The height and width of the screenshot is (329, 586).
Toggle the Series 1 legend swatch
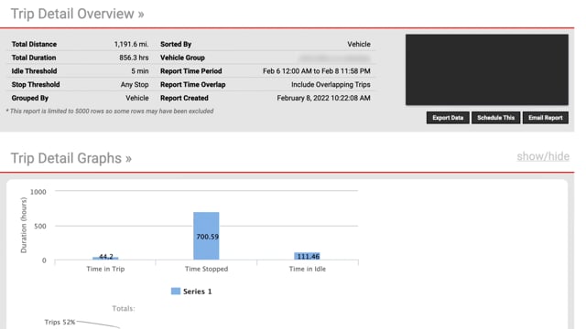coord(176,292)
